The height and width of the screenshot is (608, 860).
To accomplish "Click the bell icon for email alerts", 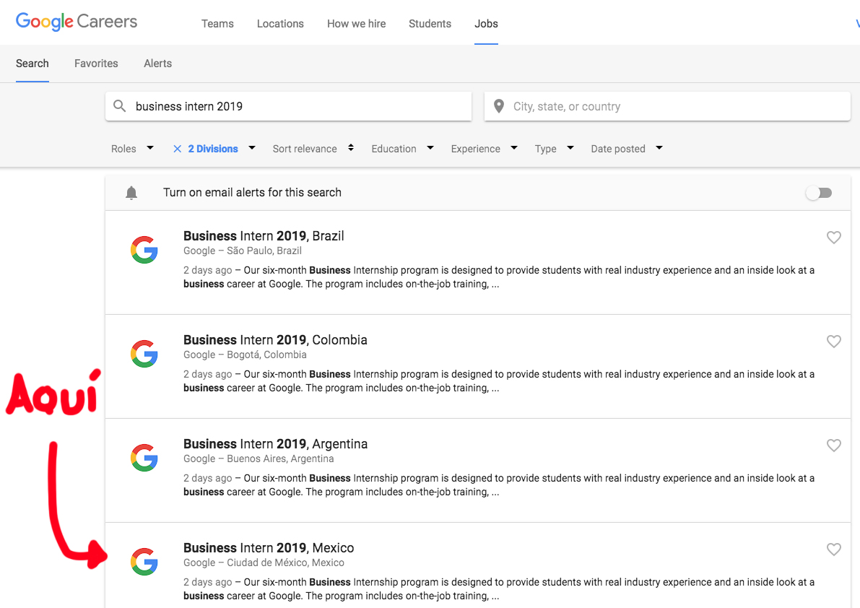I will 131,192.
